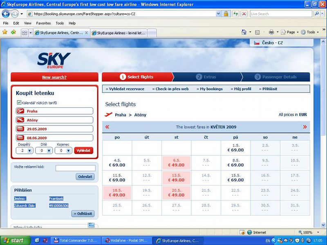
Task: Open the Favorites menu
Action: pos(43,23)
